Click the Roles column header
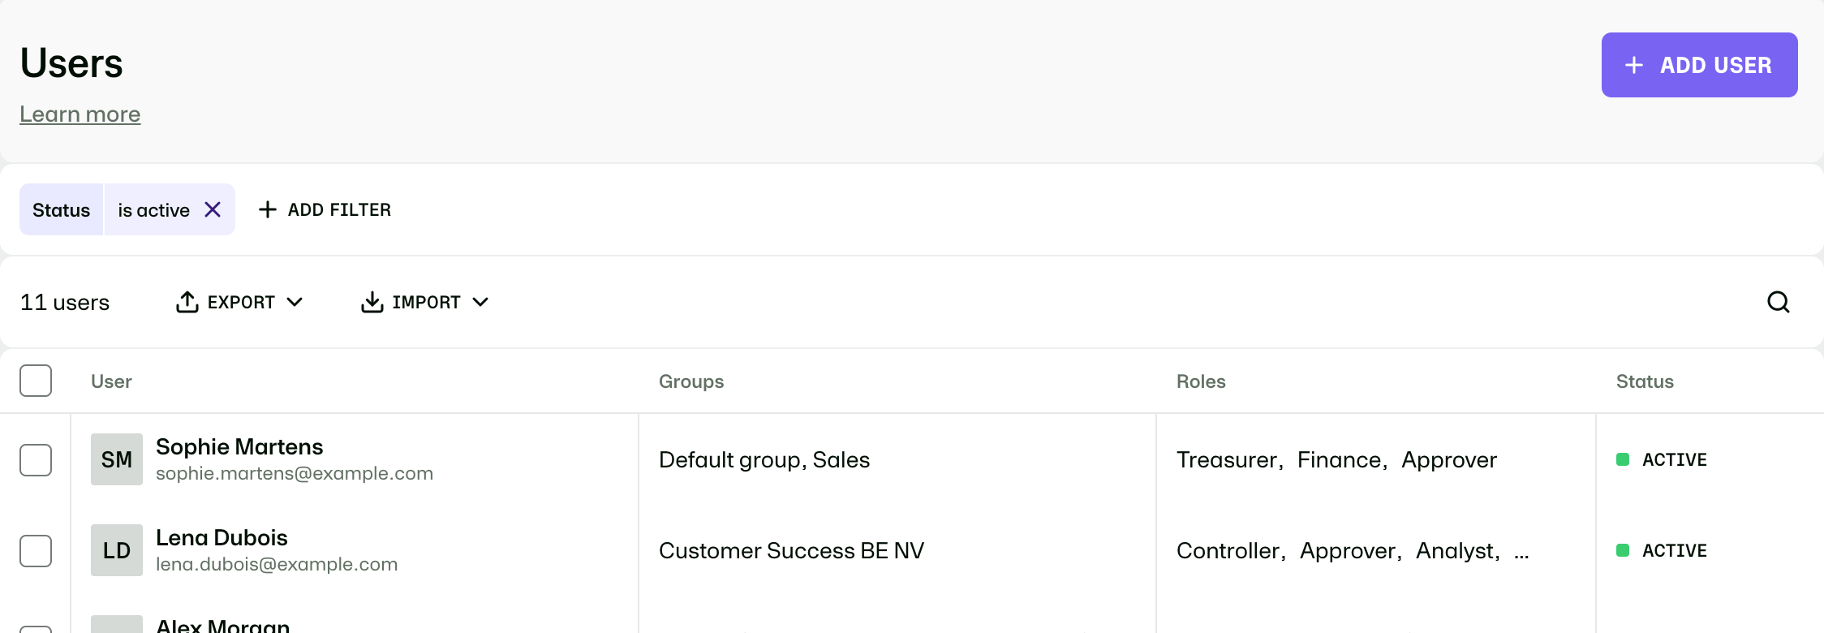The width and height of the screenshot is (1824, 633). pos(1201,381)
